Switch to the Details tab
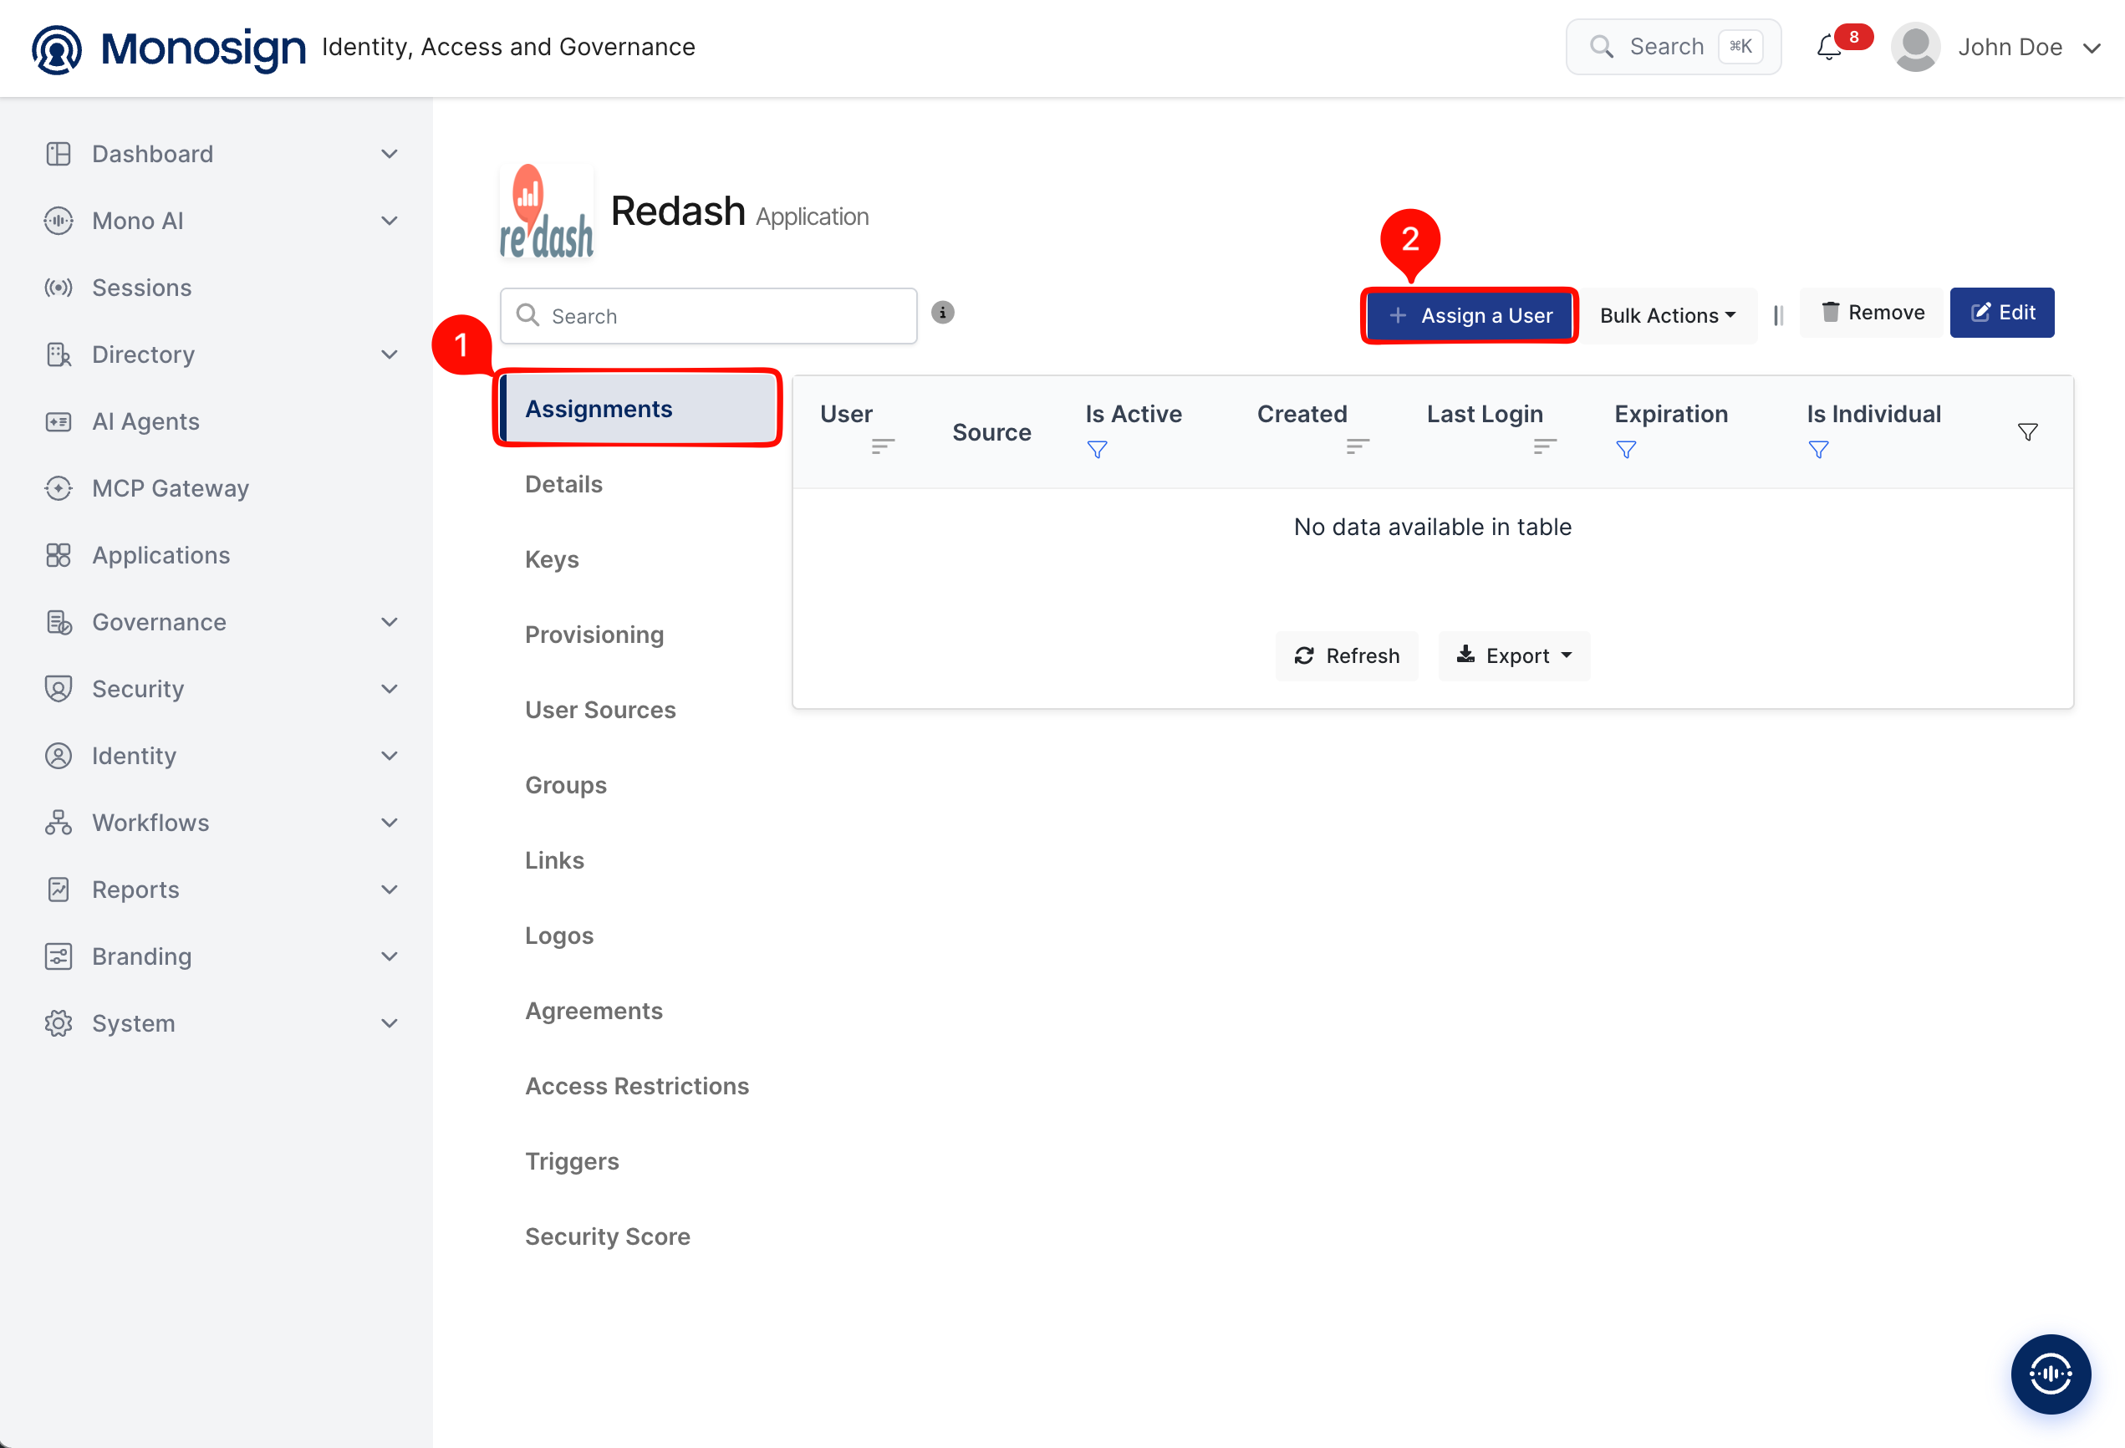The width and height of the screenshot is (2125, 1448). pos(563,484)
